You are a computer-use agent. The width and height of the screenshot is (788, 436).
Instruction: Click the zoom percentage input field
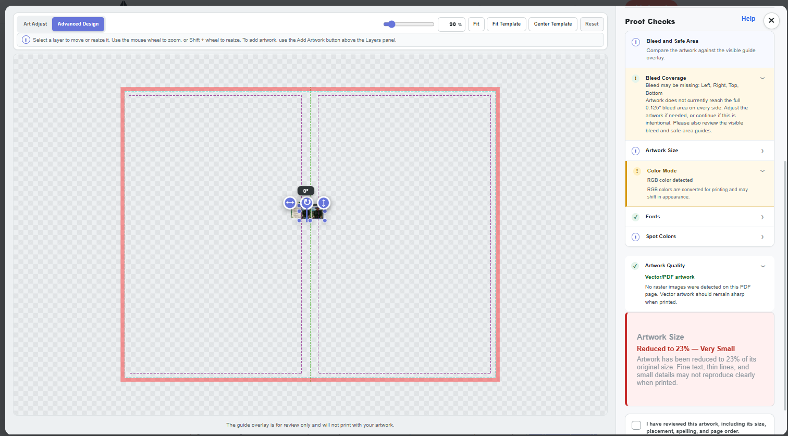pyautogui.click(x=451, y=24)
